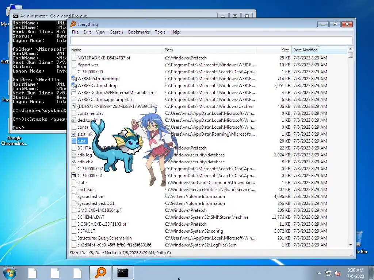Image resolution: width=374 pixels, height=280 pixels.
Task: Click the first blank document taskbar icon
Action: [32, 273]
